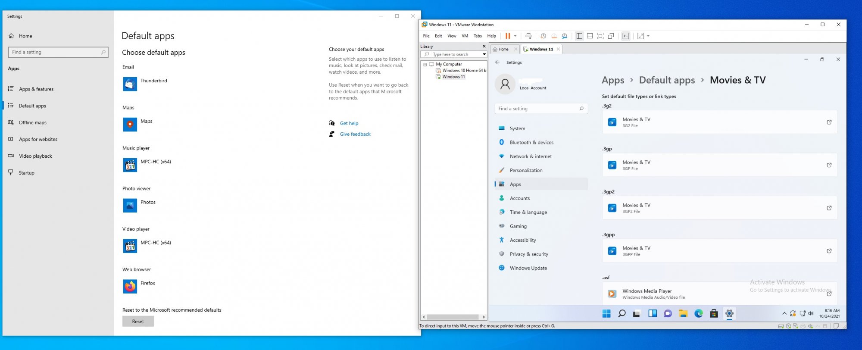Open the Get help link
This screenshot has width=862, height=350.
tap(349, 123)
